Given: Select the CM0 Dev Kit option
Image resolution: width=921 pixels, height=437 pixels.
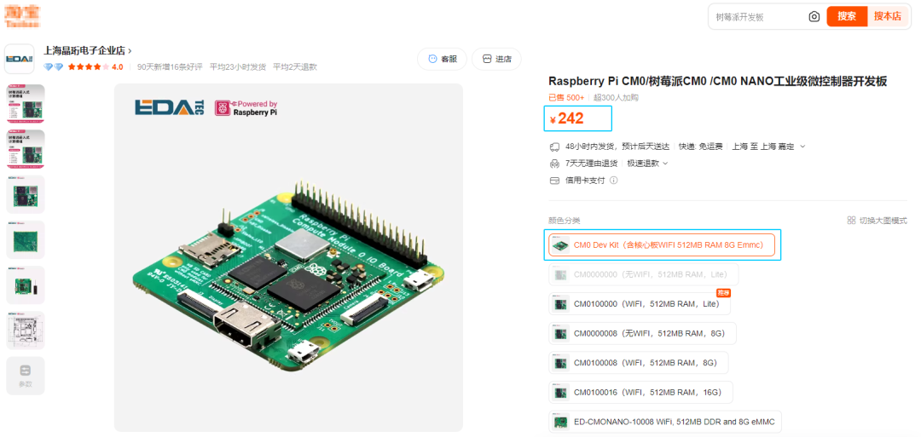Looking at the screenshot, I should point(662,245).
